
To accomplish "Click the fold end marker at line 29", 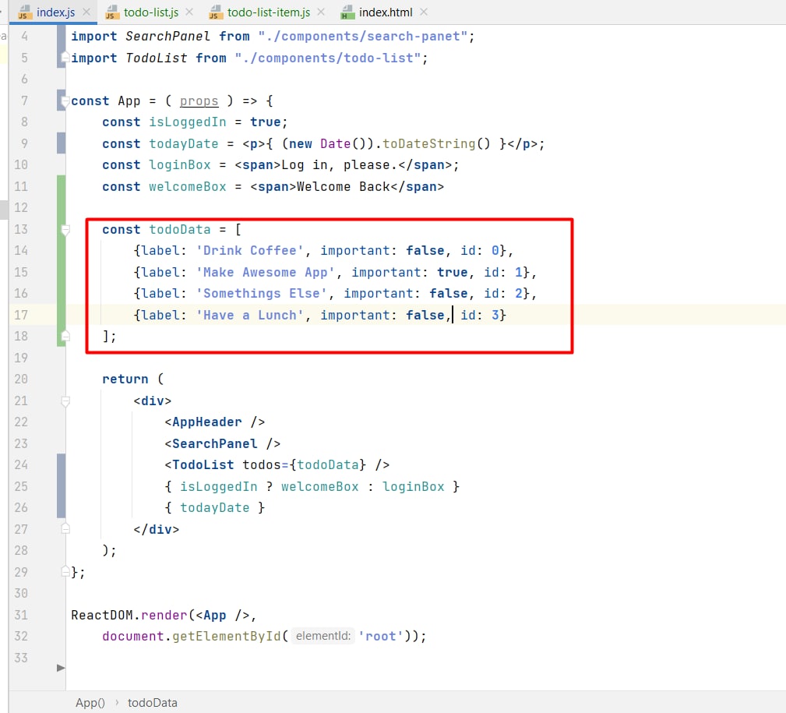I will 65,572.
